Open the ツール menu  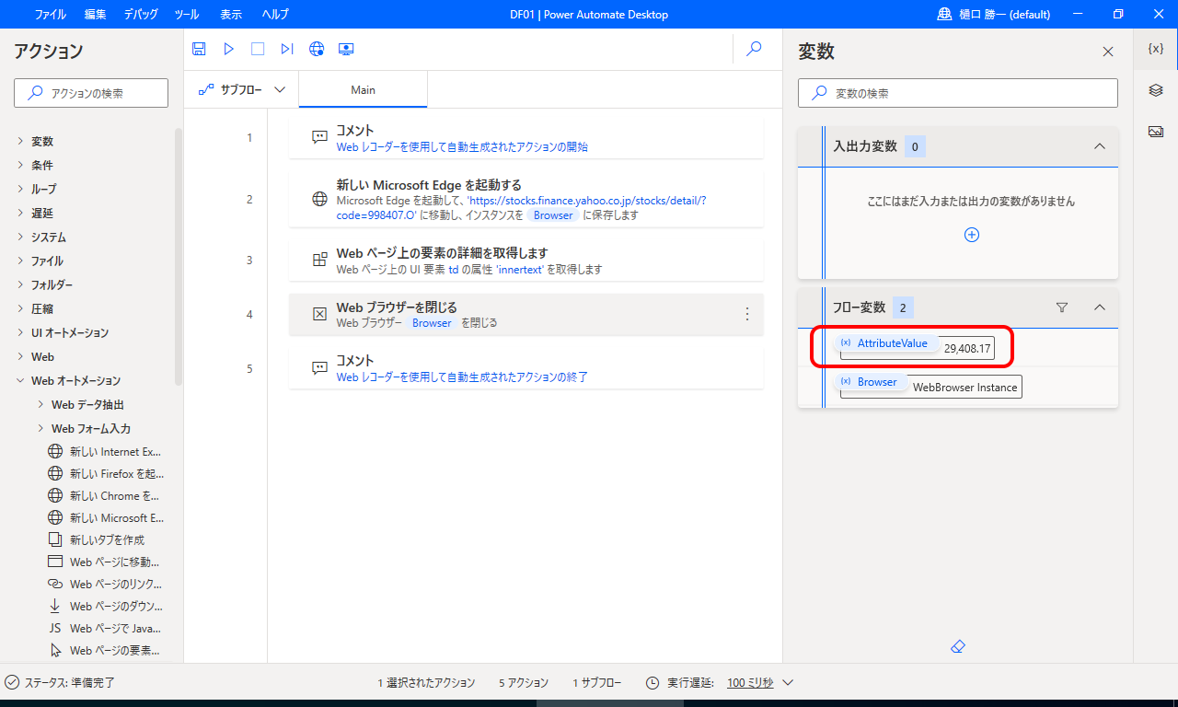tap(186, 14)
